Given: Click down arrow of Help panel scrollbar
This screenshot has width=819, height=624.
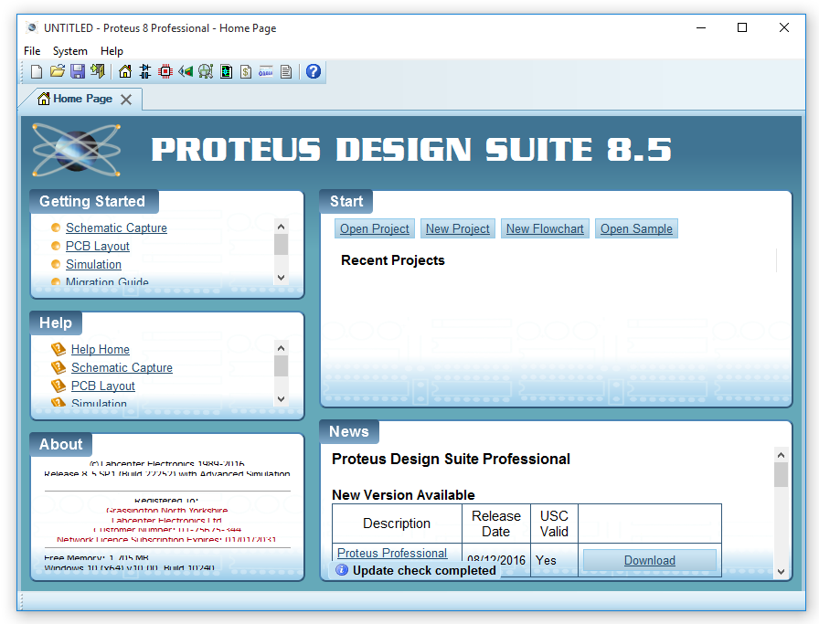Looking at the screenshot, I should (281, 399).
